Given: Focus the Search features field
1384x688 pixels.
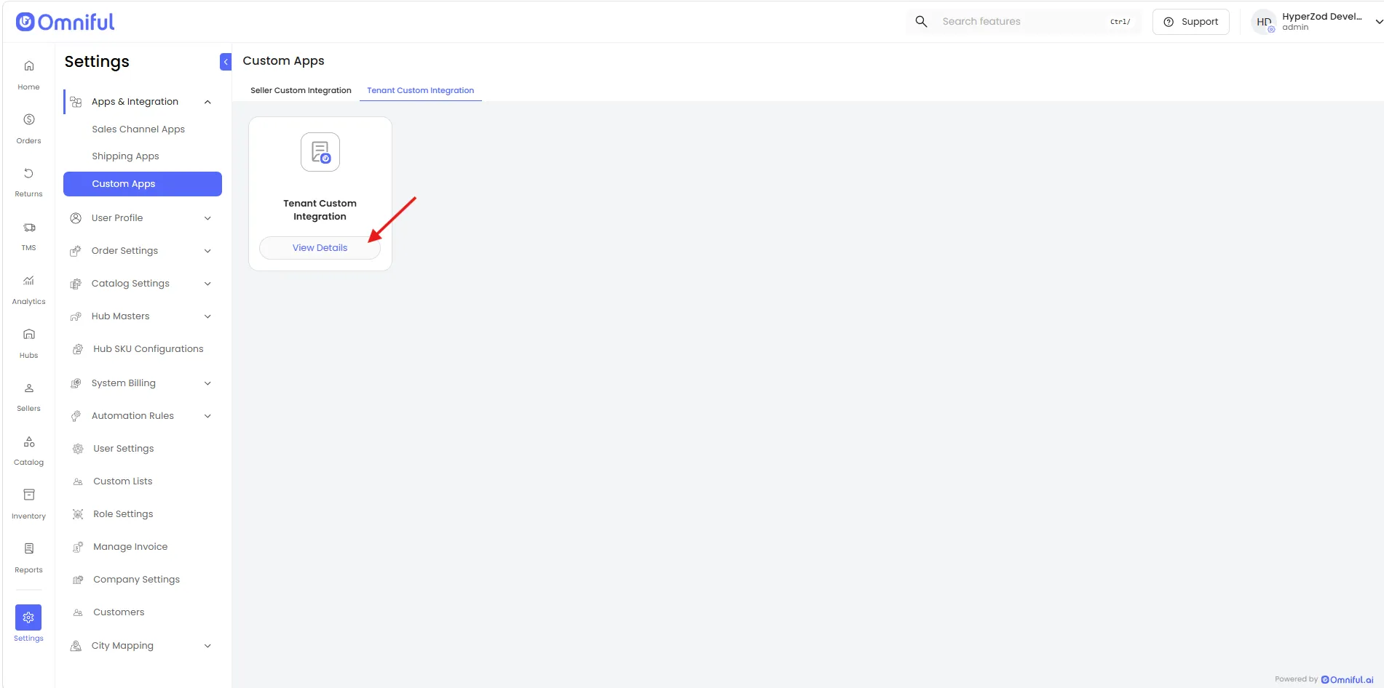Looking at the screenshot, I should (1024, 22).
